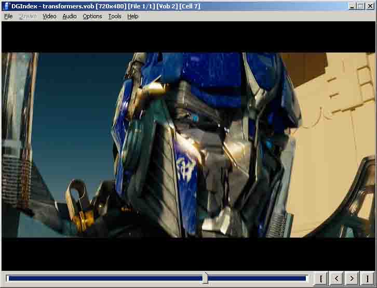The height and width of the screenshot is (288, 377).
Task: Open the Video menu
Action: pos(49,16)
